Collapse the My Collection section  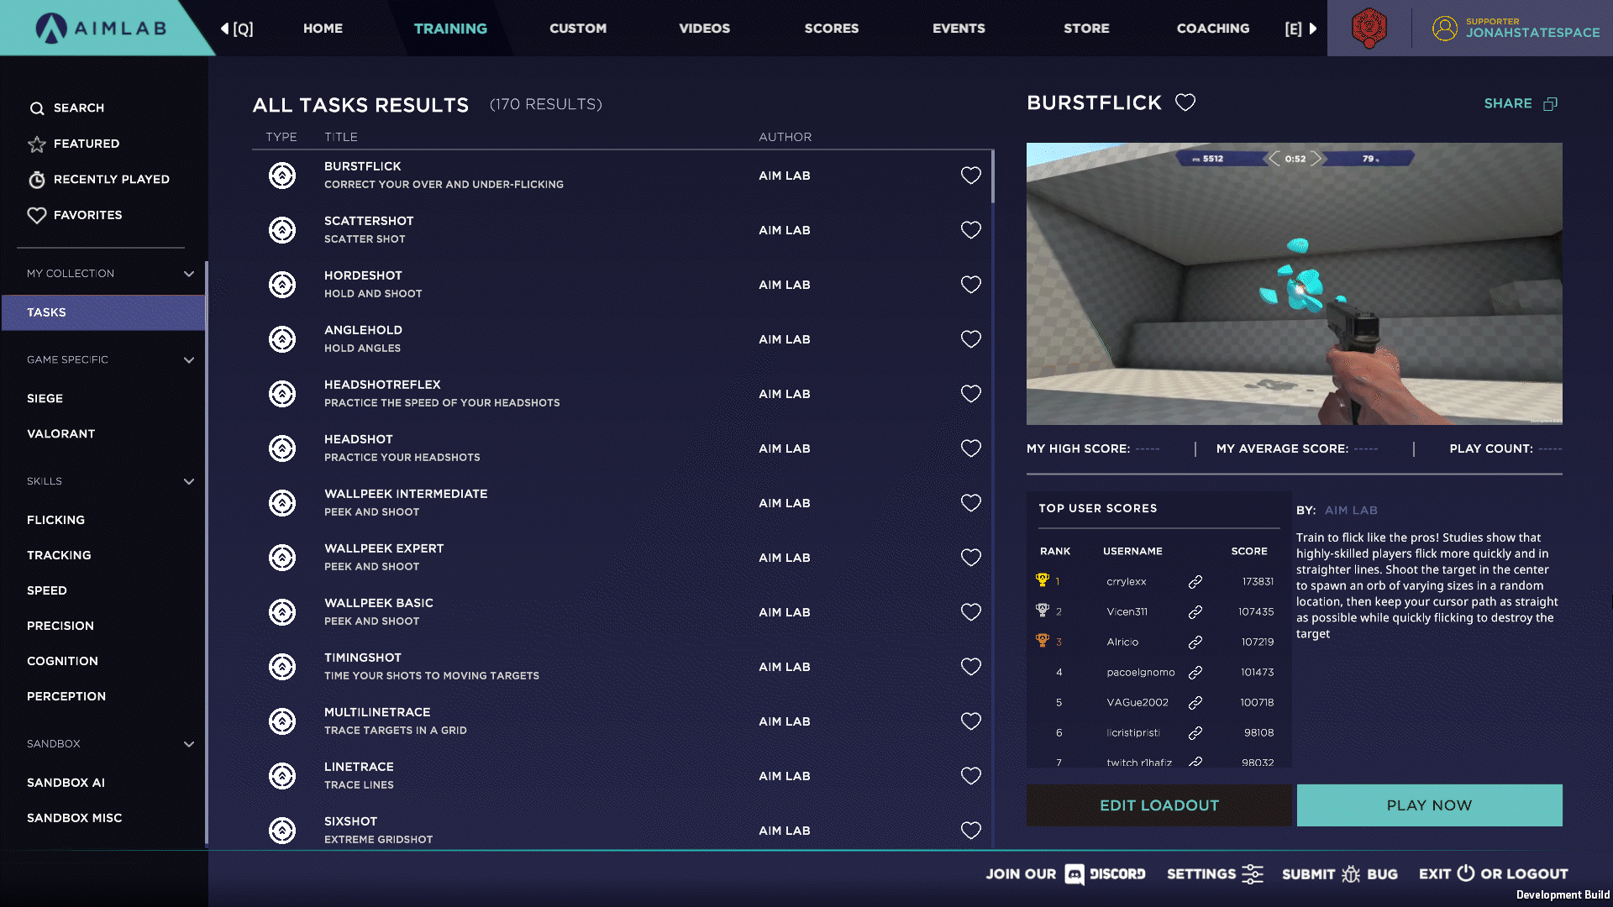(x=189, y=274)
